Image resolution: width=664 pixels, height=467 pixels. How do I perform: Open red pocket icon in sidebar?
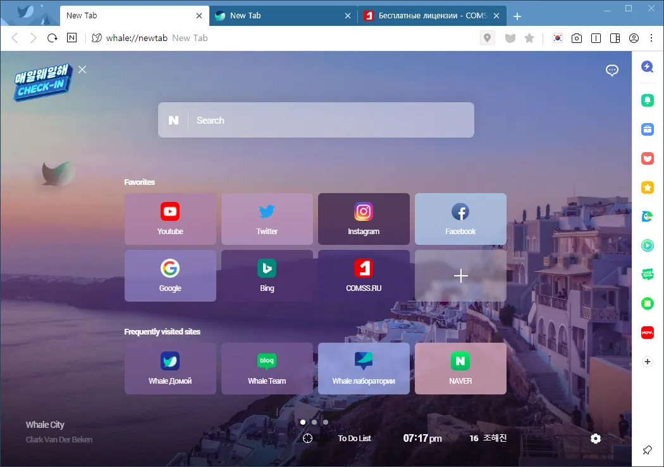click(647, 158)
